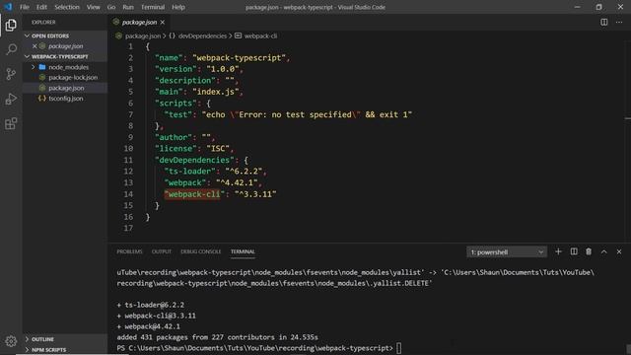This screenshot has height=355, width=631.
Task: Expand the Outline section
Action: tap(27, 339)
